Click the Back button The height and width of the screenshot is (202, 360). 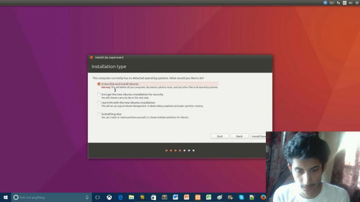239,136
